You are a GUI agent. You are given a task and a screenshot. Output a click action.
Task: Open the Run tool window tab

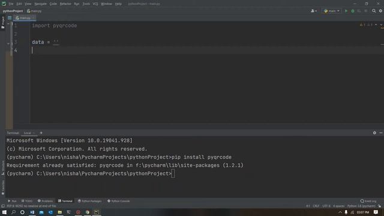point(12,201)
